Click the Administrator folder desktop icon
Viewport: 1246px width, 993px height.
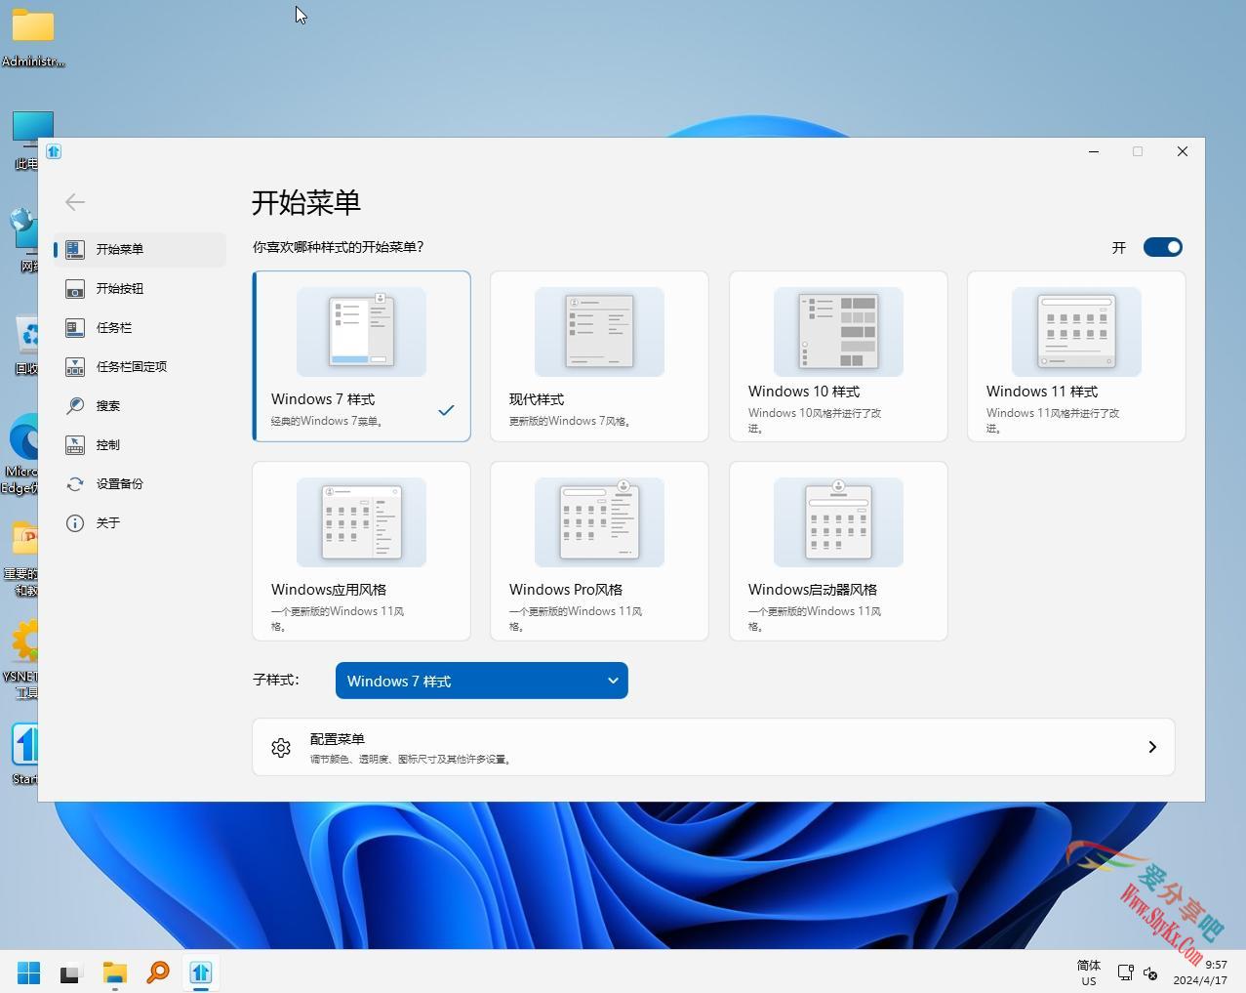(33, 37)
